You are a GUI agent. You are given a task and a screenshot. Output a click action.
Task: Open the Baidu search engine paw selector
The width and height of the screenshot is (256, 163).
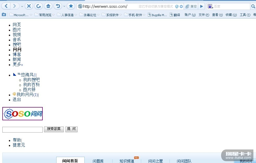pyautogui.click(x=210, y=6)
